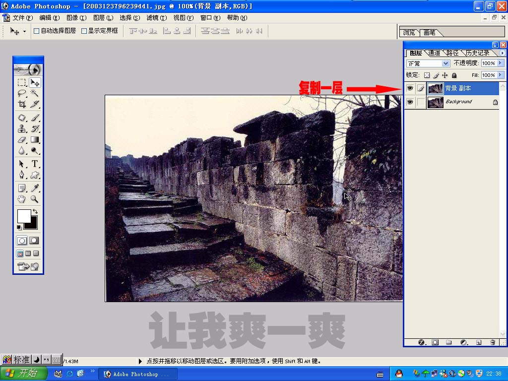The image size is (508, 381).
Task: Pick the Lasso tool
Action: point(22,93)
